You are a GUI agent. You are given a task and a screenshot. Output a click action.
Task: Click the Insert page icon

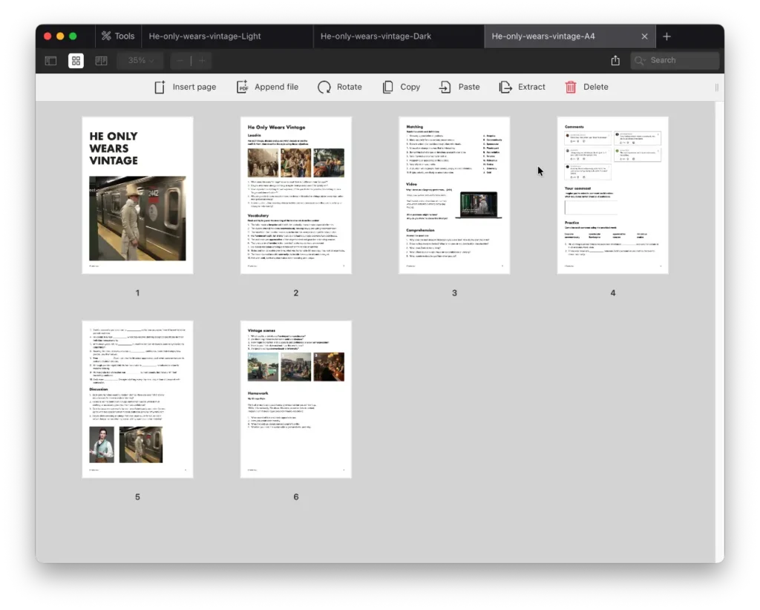coord(160,87)
